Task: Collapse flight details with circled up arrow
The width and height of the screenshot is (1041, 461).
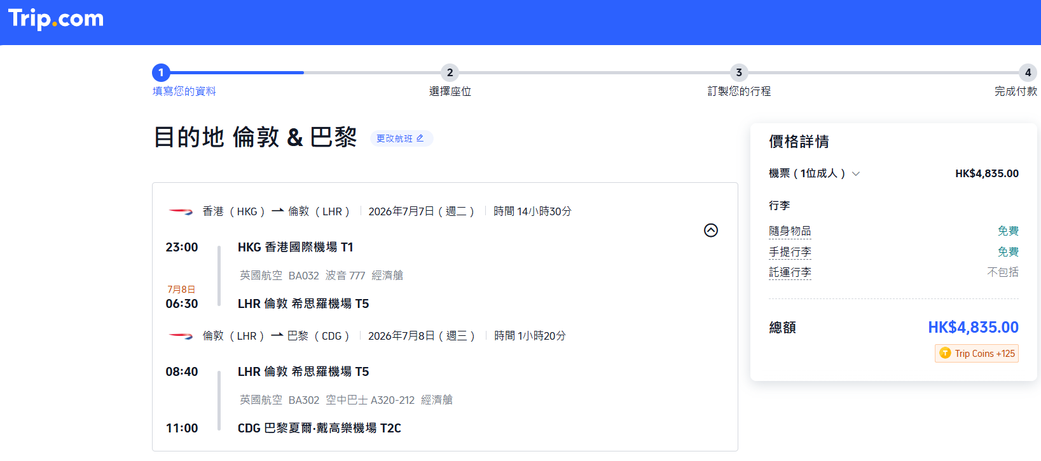Action: (711, 230)
